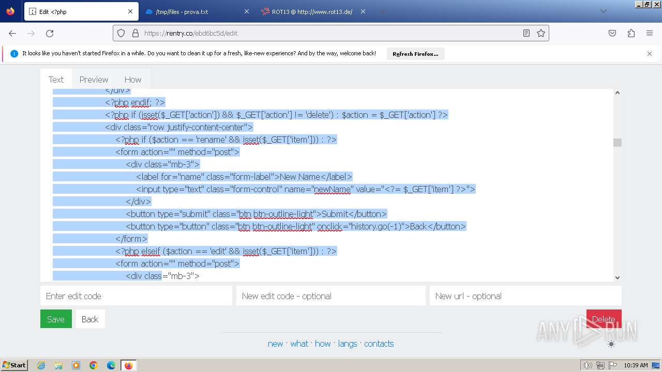Open the extensions puzzle icon
The image size is (662, 372).
click(x=631, y=33)
